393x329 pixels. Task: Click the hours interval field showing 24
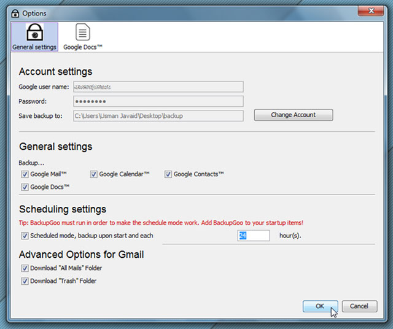254,236
